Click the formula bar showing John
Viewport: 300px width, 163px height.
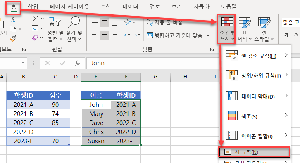click(152, 63)
